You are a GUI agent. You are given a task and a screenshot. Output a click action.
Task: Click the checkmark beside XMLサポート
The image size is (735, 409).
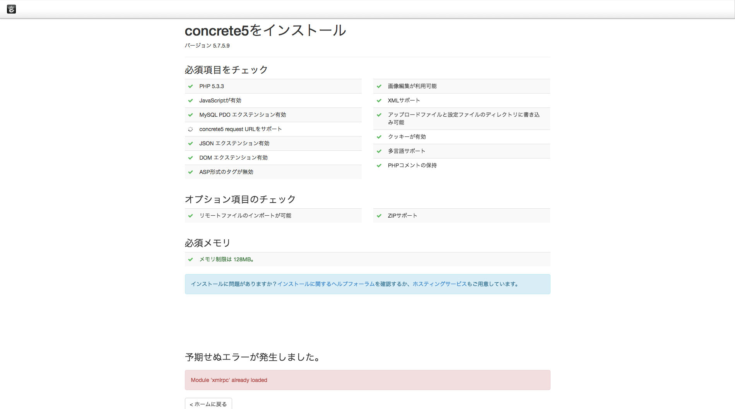(379, 101)
